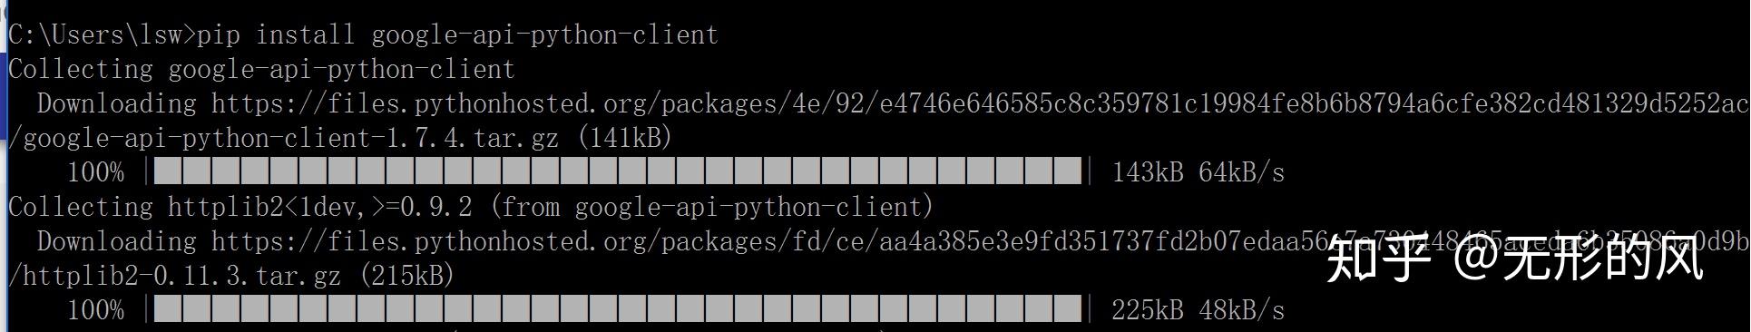Click Collecting google-api-python-client line

pos(261,69)
